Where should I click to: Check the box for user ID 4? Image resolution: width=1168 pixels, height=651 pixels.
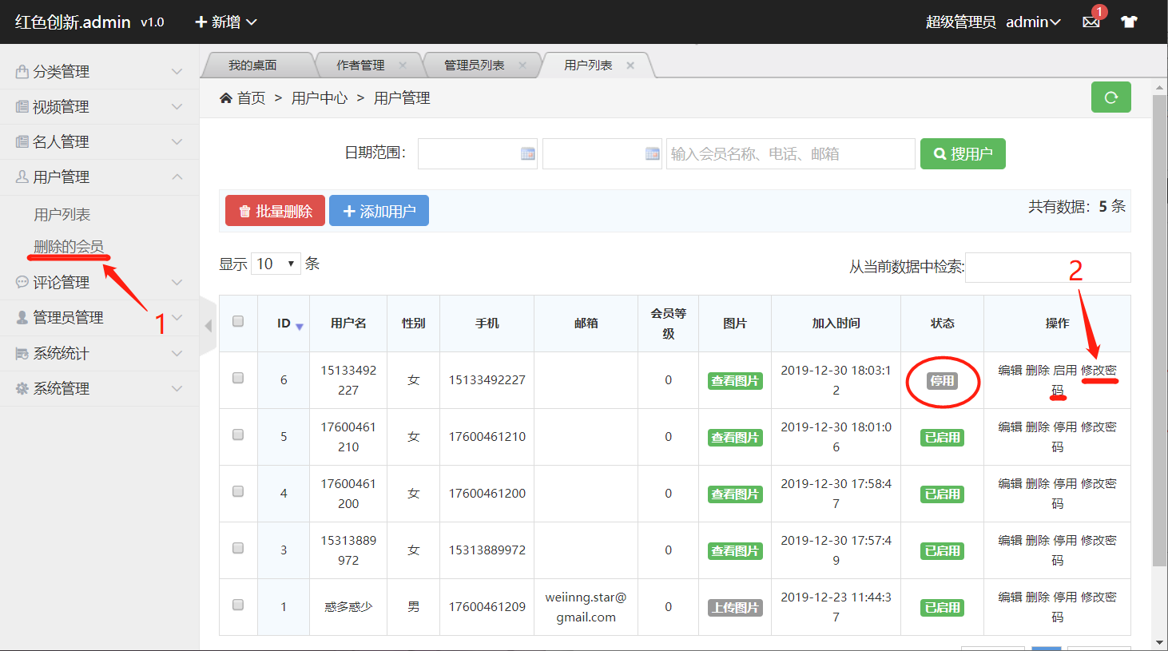pos(238,491)
